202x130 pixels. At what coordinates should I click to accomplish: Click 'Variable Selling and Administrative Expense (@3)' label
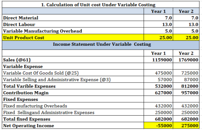(x=57, y=80)
